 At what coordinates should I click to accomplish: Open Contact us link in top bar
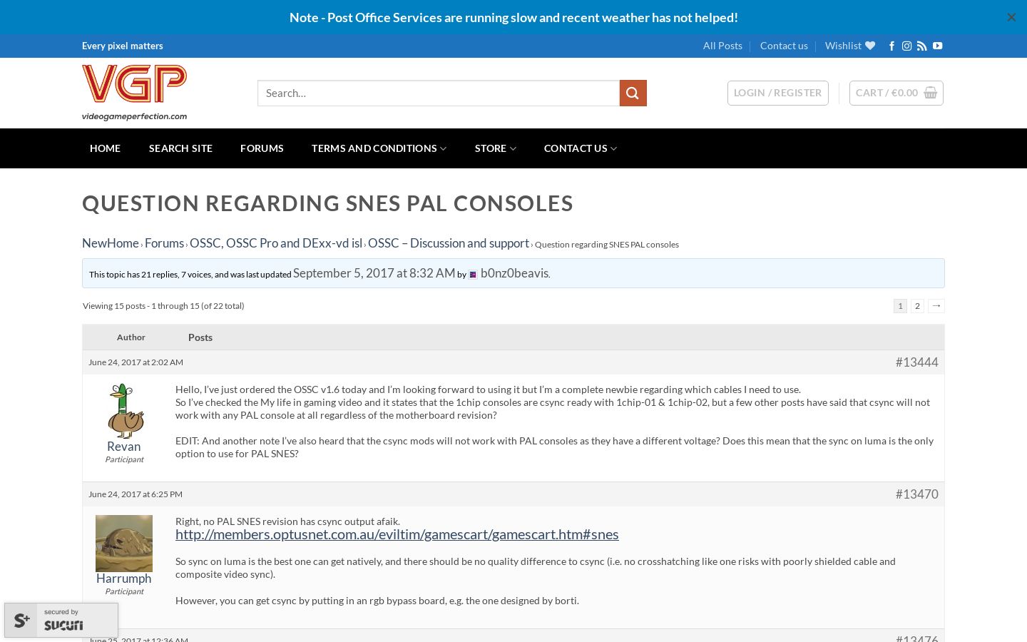point(784,46)
